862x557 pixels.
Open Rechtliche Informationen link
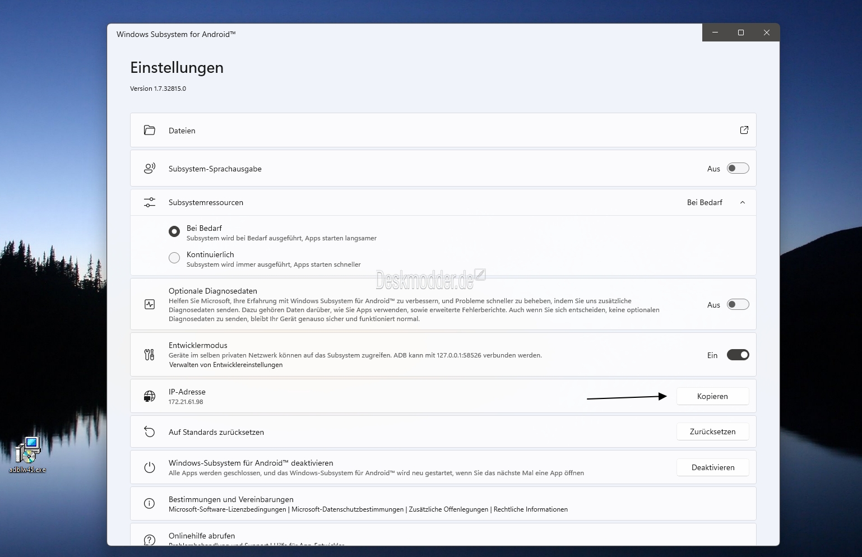(x=531, y=509)
